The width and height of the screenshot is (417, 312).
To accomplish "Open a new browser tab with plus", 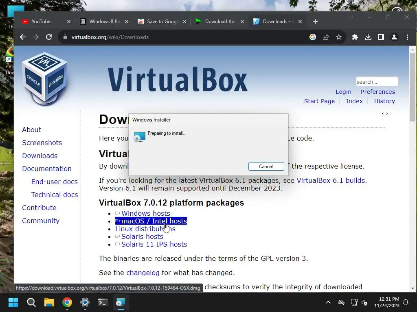I will point(316,22).
